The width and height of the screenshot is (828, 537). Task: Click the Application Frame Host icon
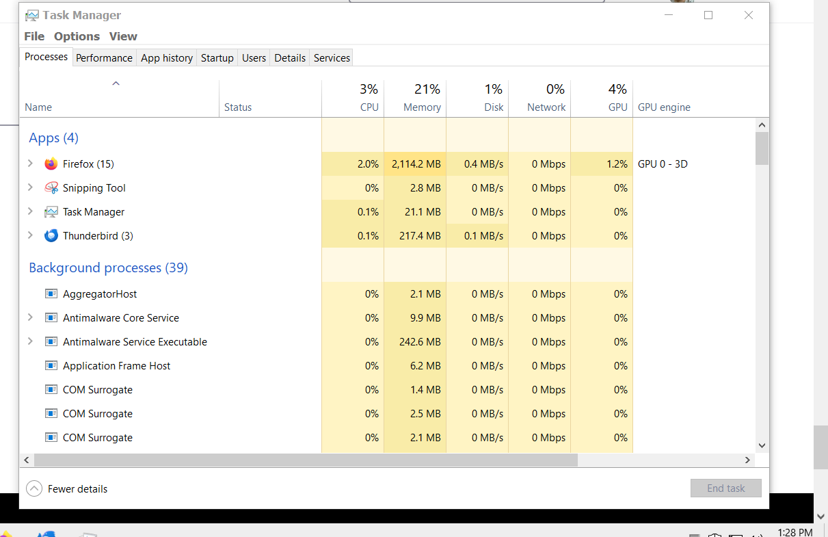pos(51,366)
